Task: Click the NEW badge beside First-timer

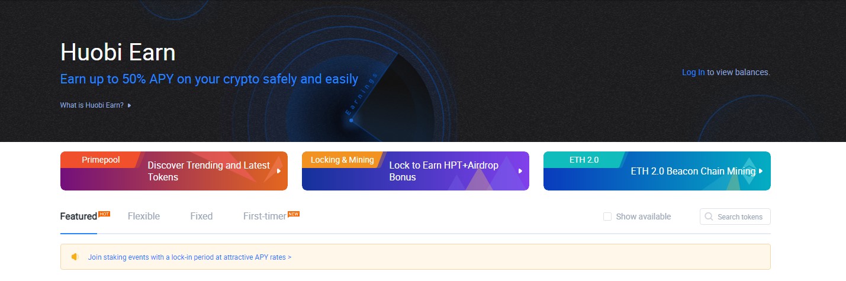Action: [294, 214]
